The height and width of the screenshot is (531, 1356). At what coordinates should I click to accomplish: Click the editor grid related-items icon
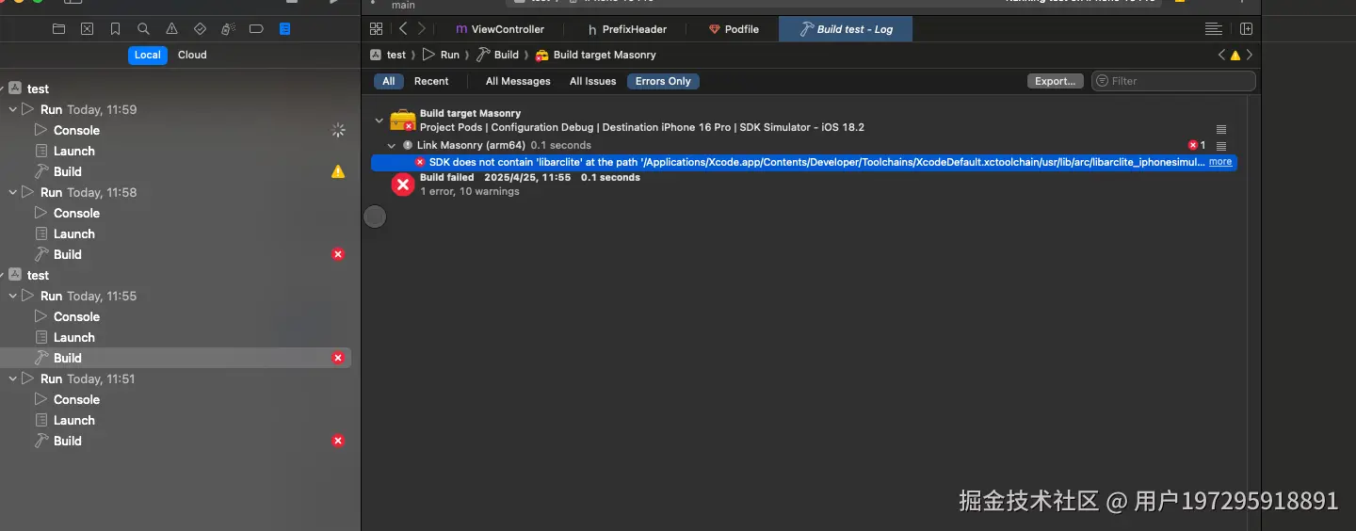click(x=377, y=29)
